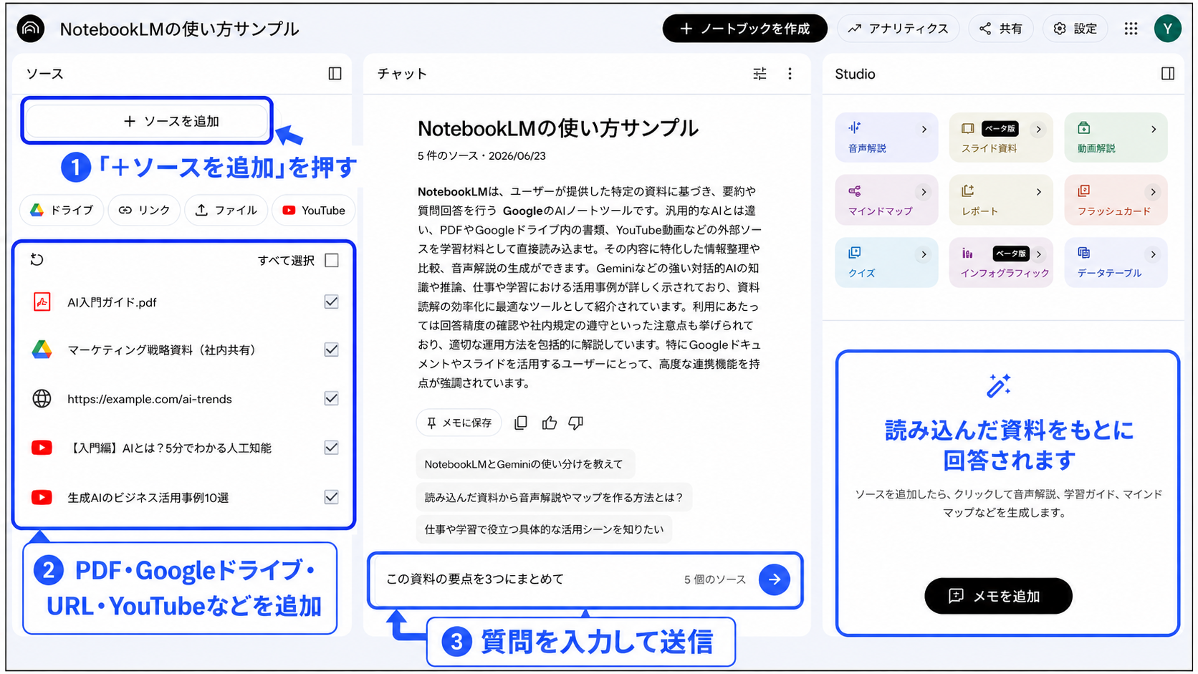Give a thumbs up to the summary
The width and height of the screenshot is (1198, 674).
pyautogui.click(x=550, y=423)
